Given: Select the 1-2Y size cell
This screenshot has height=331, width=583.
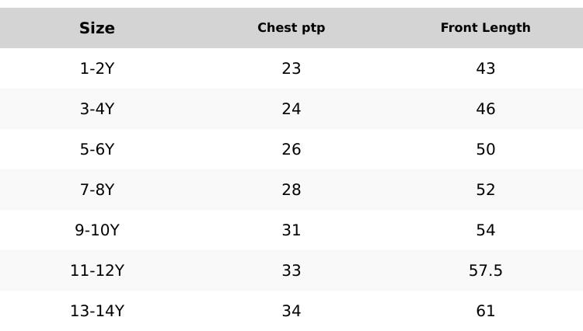Looking at the screenshot, I should (97, 68).
